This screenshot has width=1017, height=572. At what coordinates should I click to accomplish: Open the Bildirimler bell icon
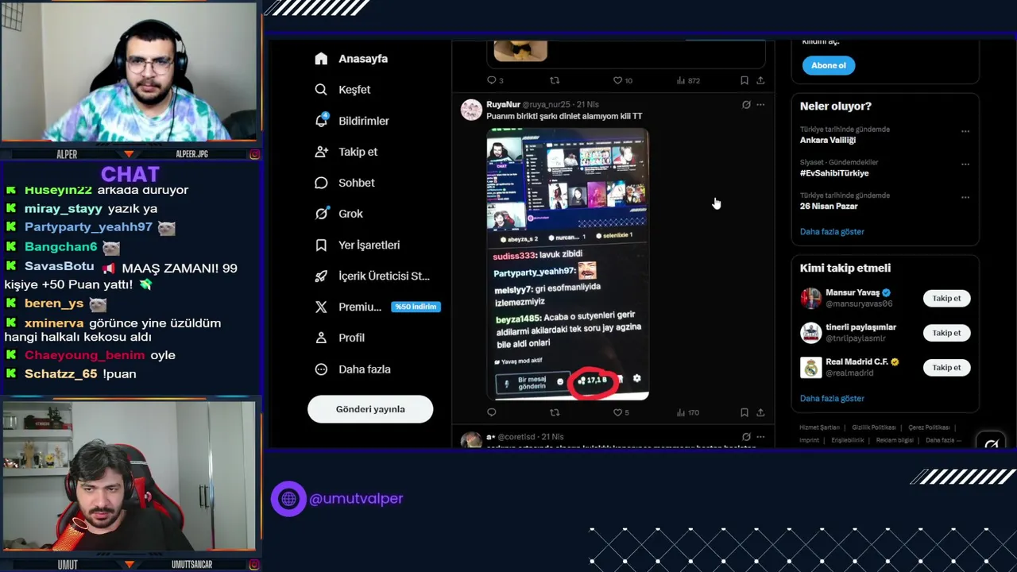[x=321, y=121]
